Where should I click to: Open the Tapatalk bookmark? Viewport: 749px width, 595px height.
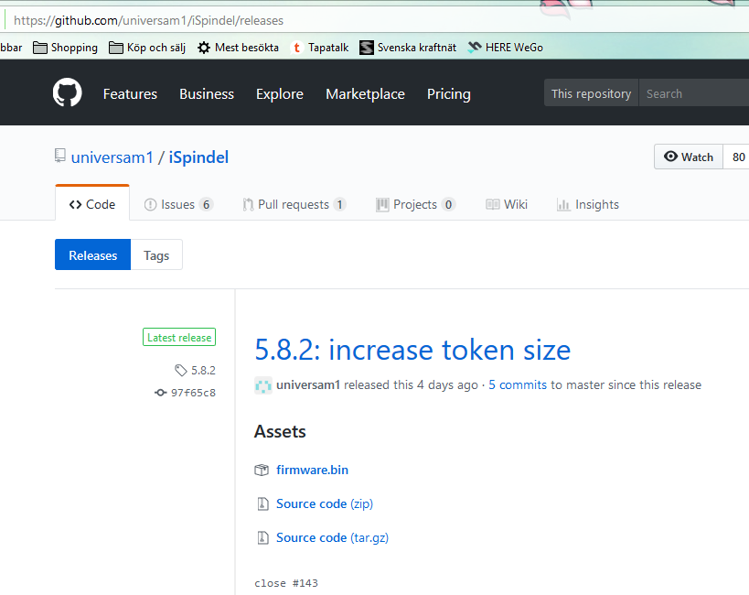(320, 48)
